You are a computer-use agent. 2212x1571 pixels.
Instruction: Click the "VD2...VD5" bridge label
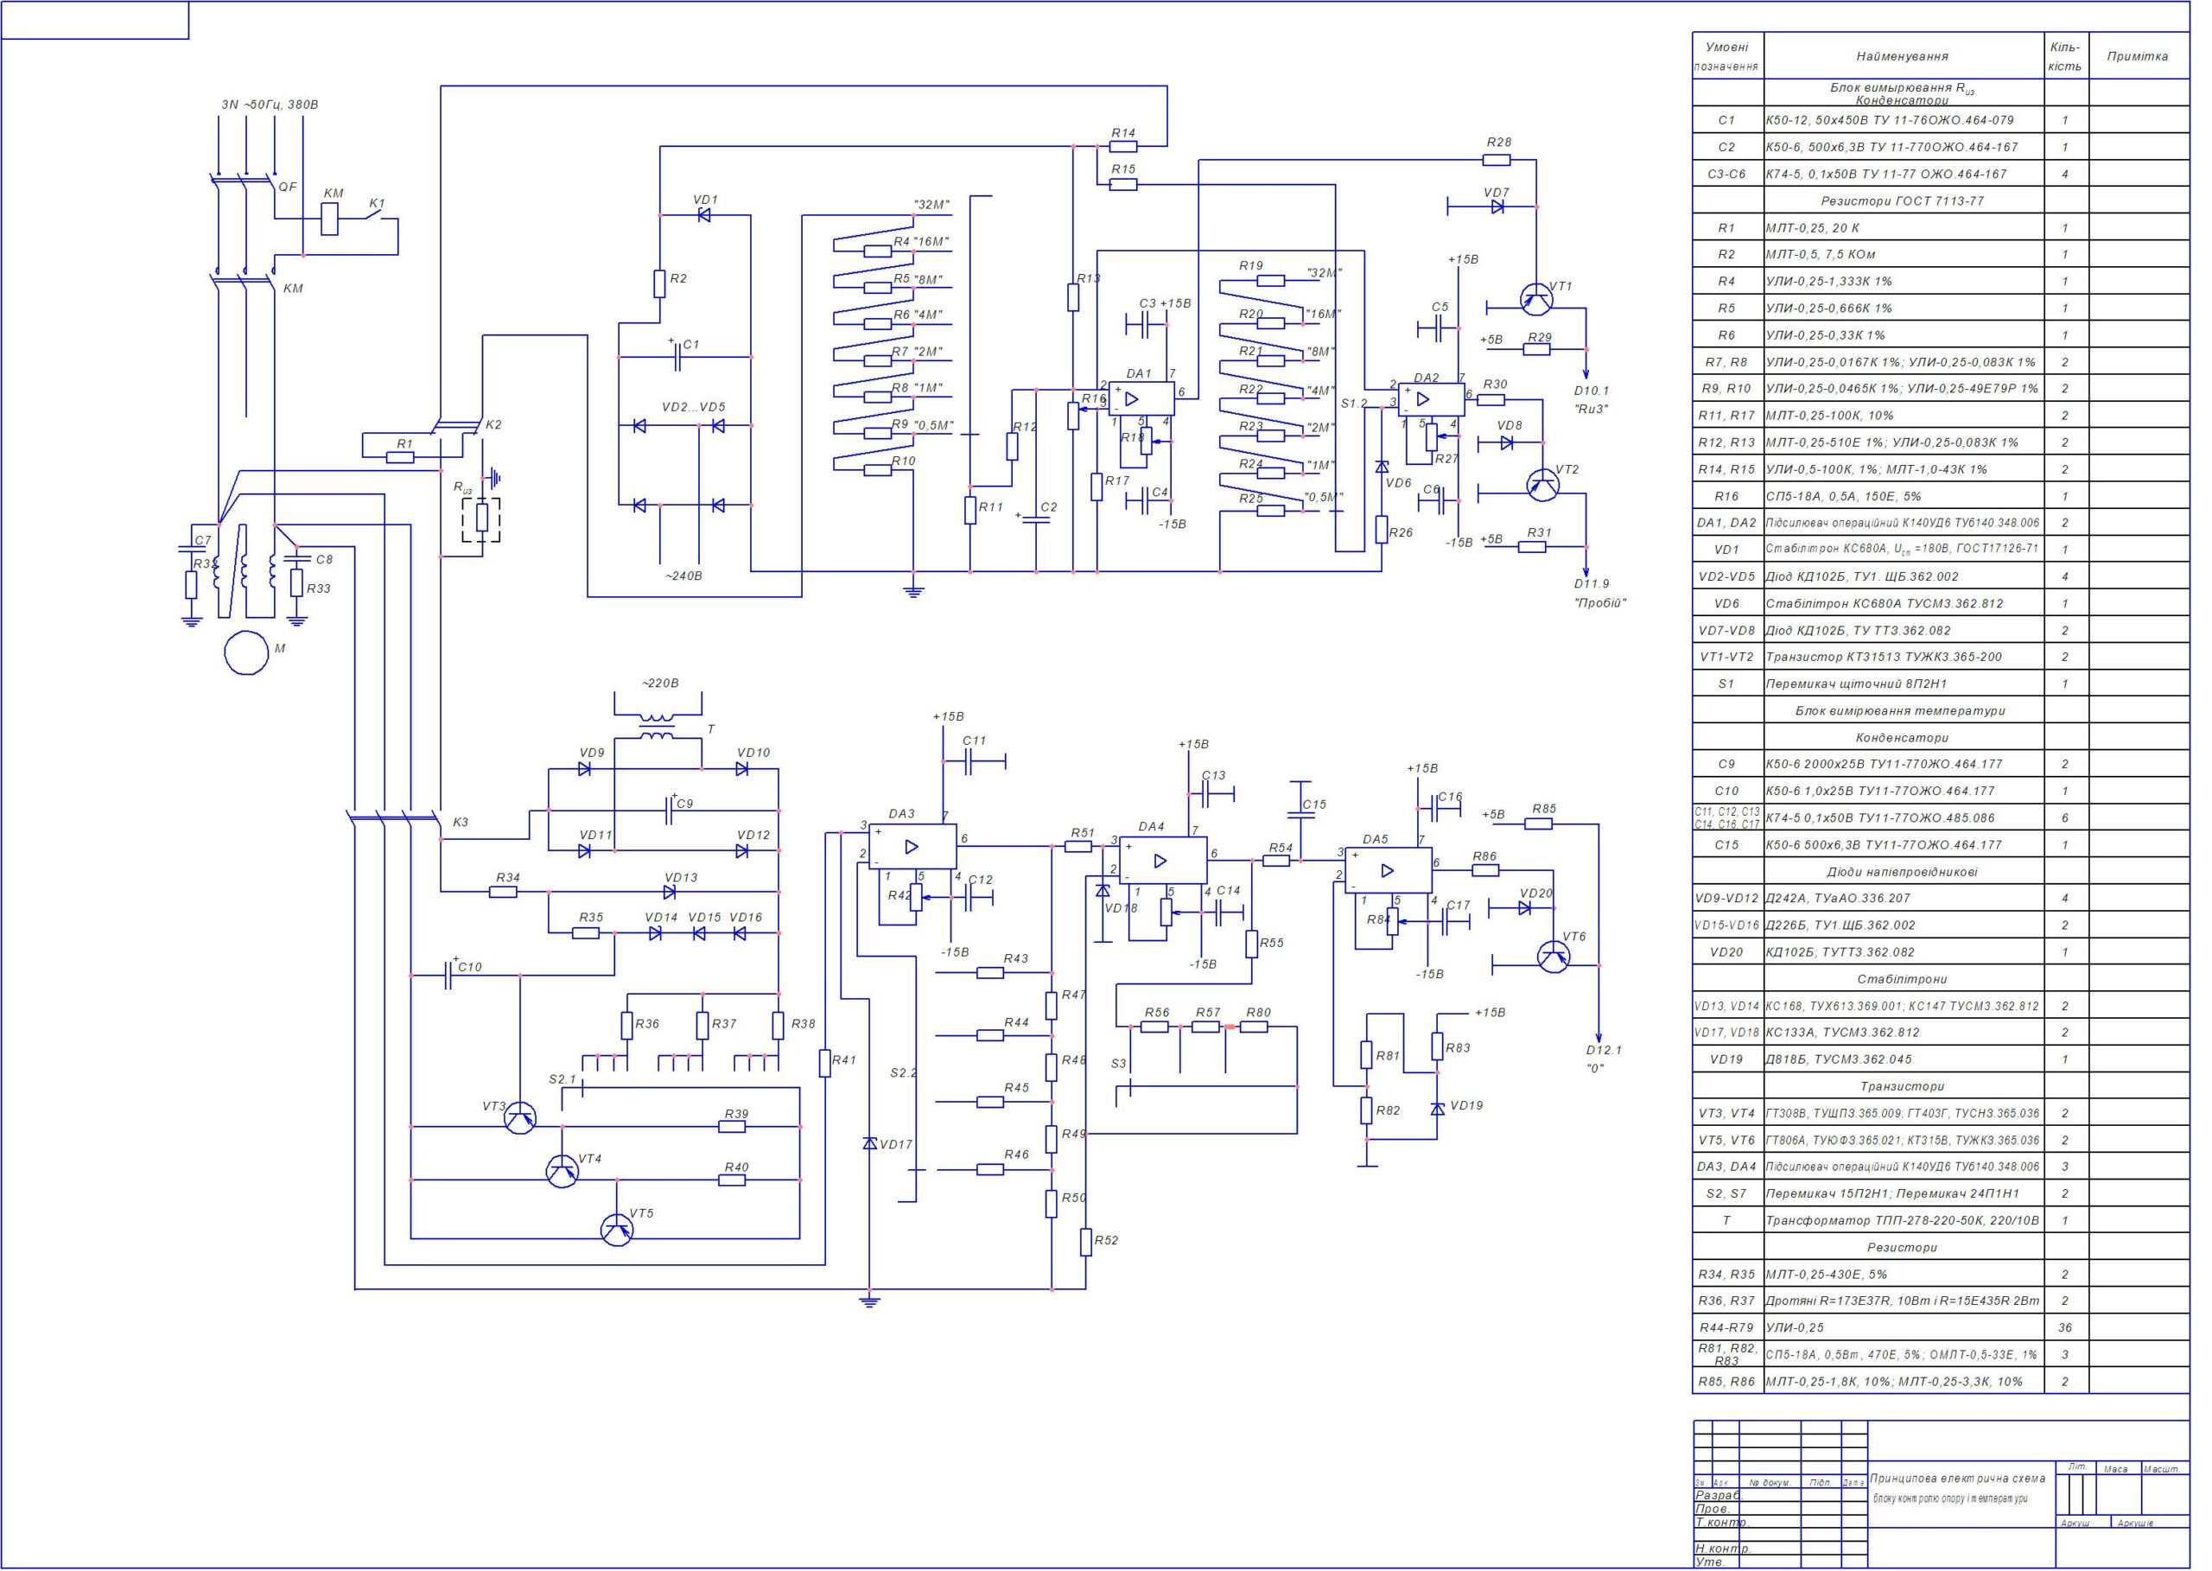(x=694, y=407)
